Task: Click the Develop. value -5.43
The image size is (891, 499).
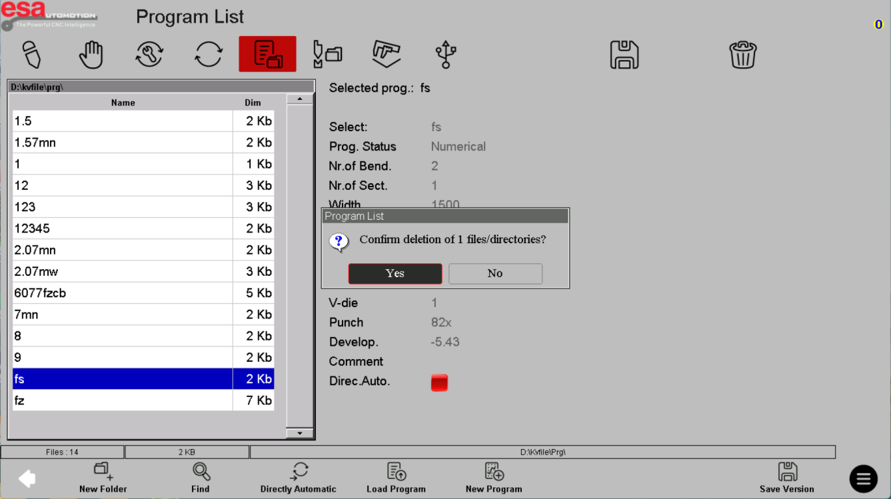Action: coord(445,342)
